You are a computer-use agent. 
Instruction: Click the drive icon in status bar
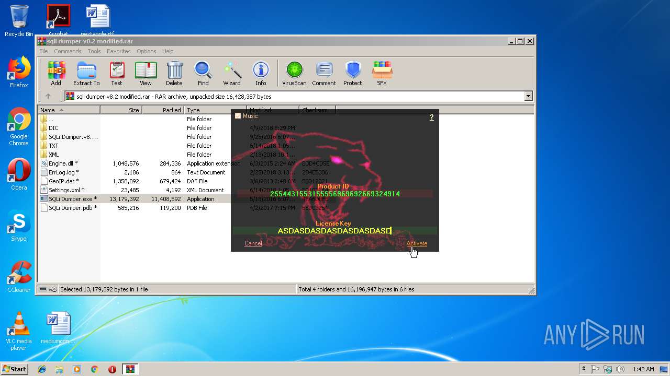pos(43,289)
